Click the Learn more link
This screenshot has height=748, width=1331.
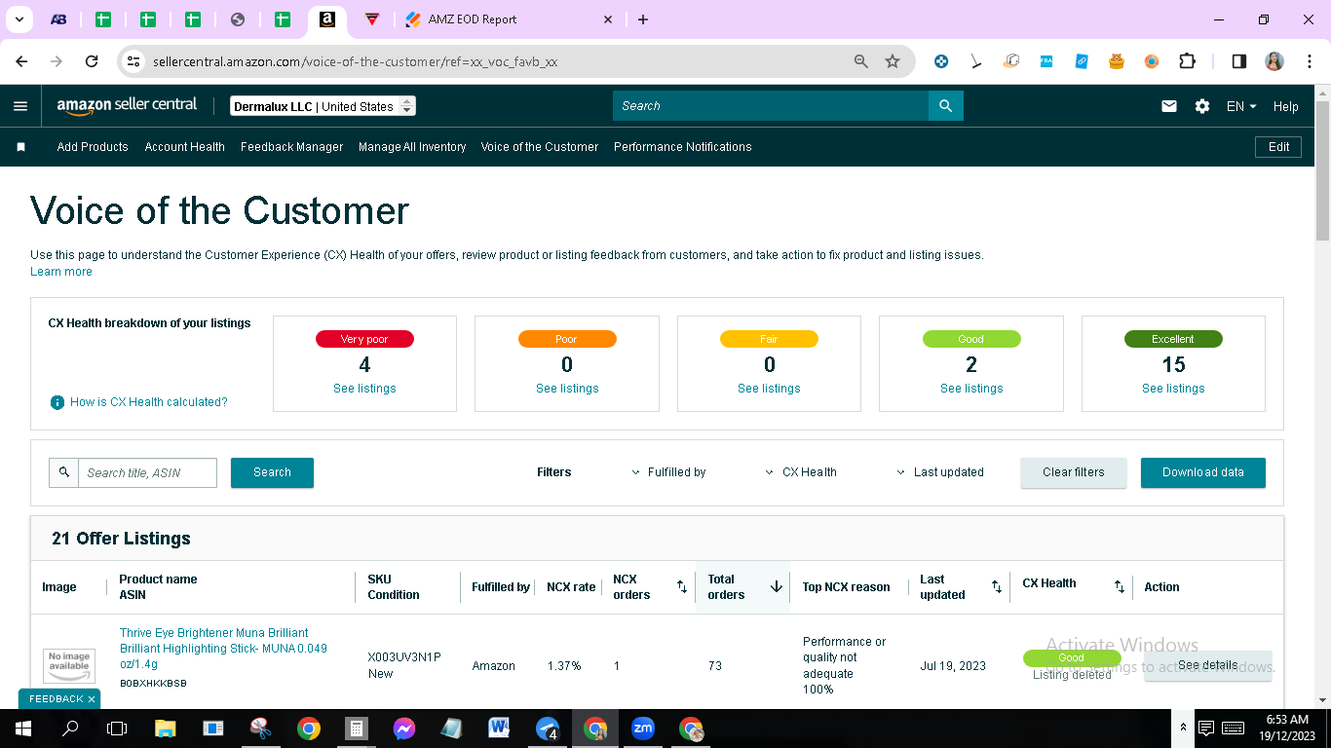[x=61, y=272]
